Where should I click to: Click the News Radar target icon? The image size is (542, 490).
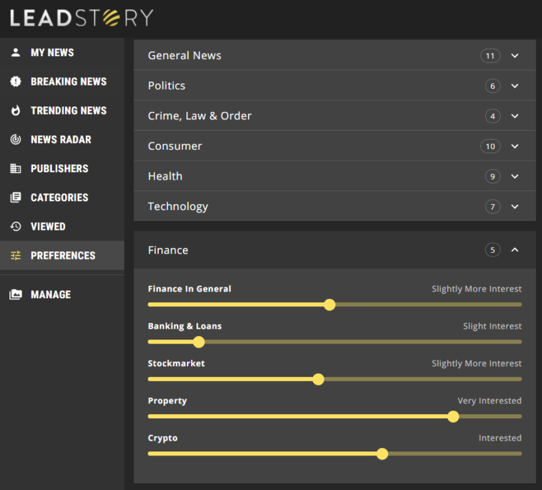(x=16, y=140)
